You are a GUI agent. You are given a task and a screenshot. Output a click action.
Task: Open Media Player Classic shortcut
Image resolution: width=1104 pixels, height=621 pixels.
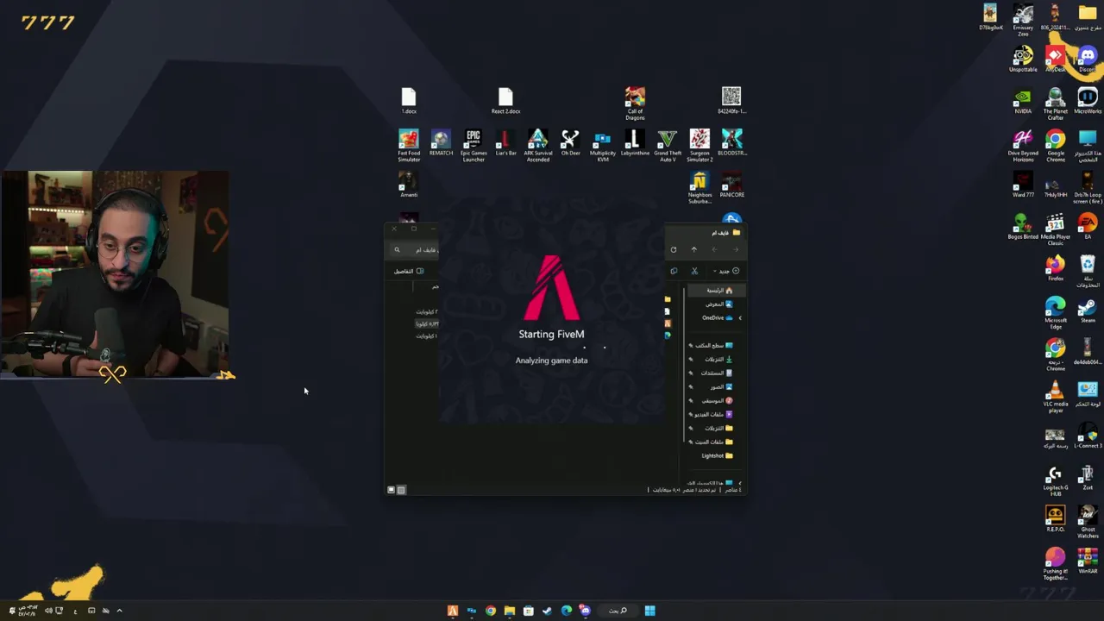coord(1056,229)
